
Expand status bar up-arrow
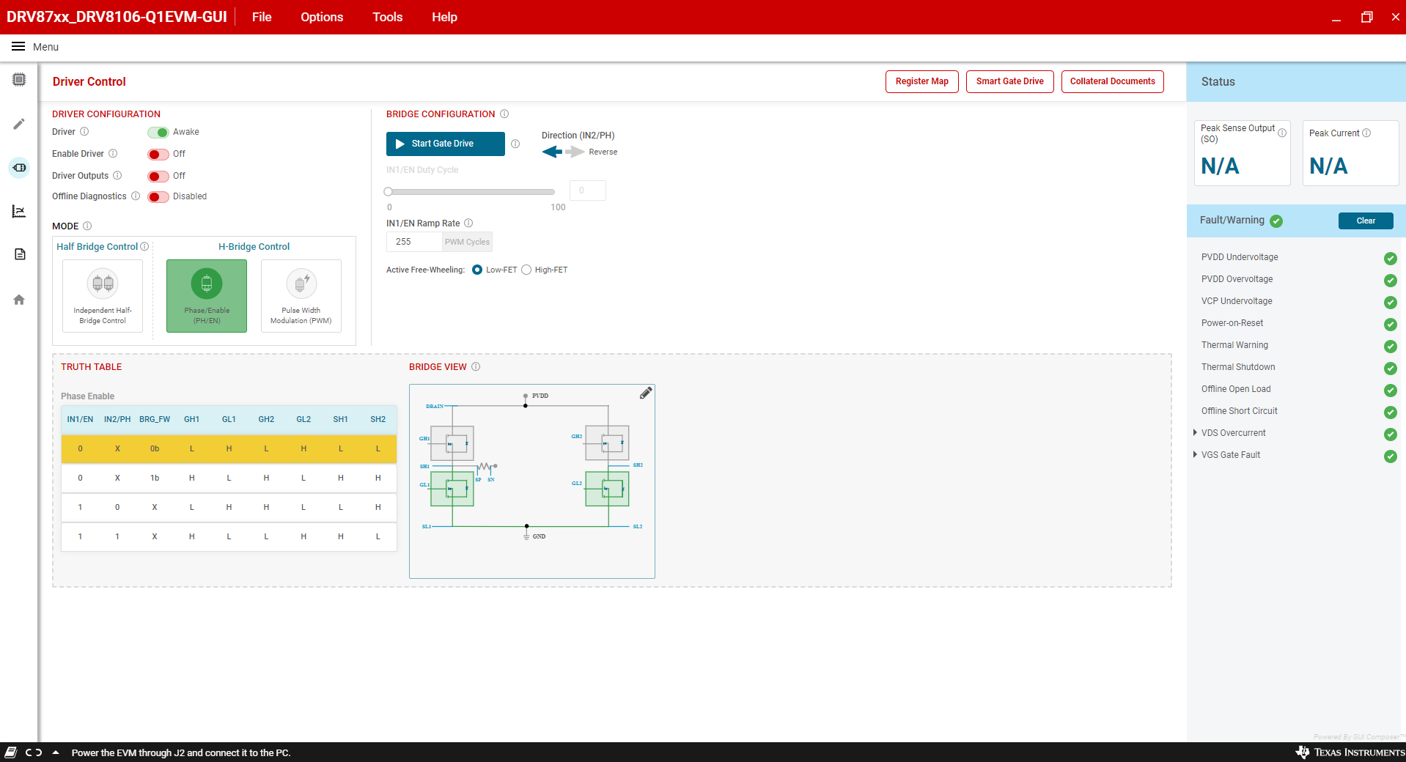pyautogui.click(x=56, y=752)
